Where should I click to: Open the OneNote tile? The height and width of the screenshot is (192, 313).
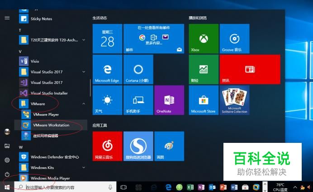tap(169, 100)
